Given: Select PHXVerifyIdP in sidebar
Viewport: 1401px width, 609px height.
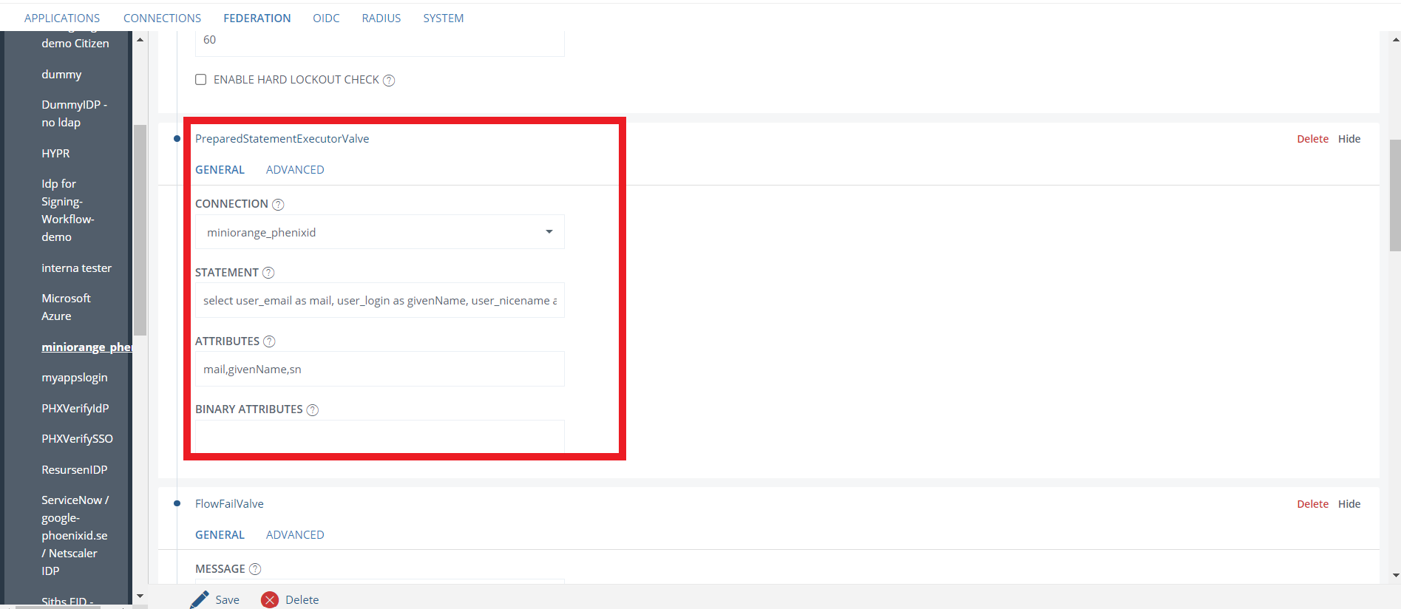Looking at the screenshot, I should (75, 409).
